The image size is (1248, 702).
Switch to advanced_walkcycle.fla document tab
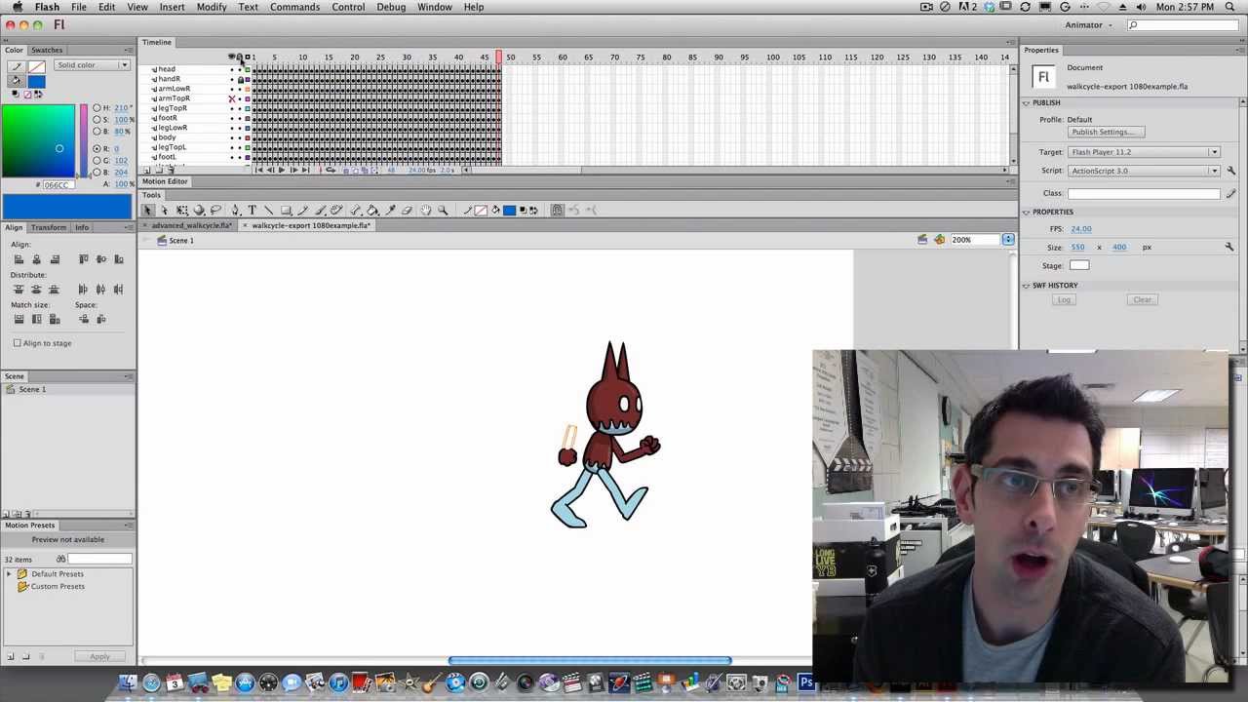pyautogui.click(x=191, y=225)
